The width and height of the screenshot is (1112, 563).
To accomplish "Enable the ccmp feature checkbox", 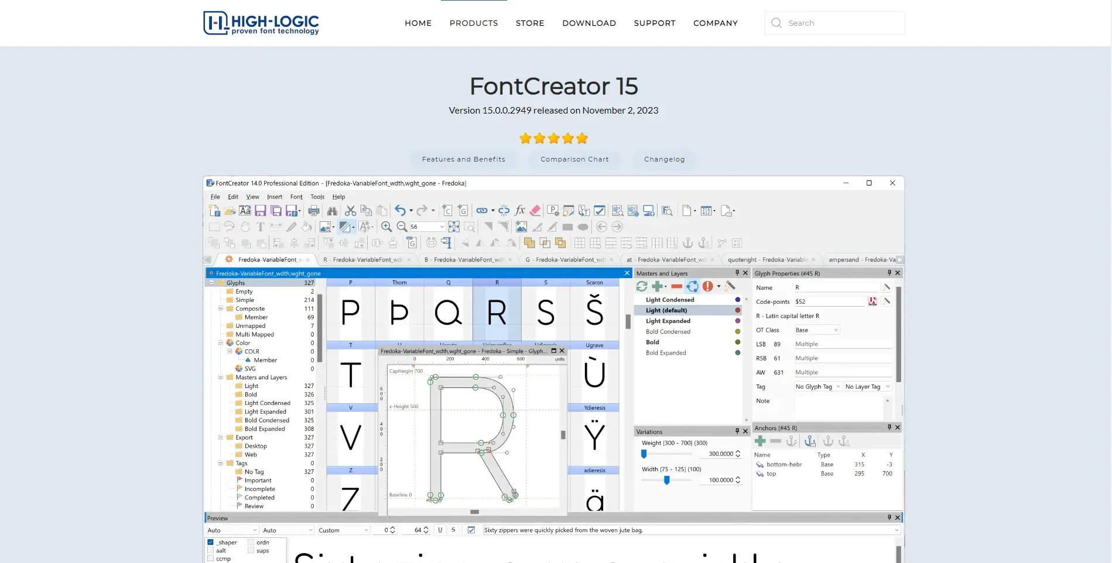I will point(210,559).
